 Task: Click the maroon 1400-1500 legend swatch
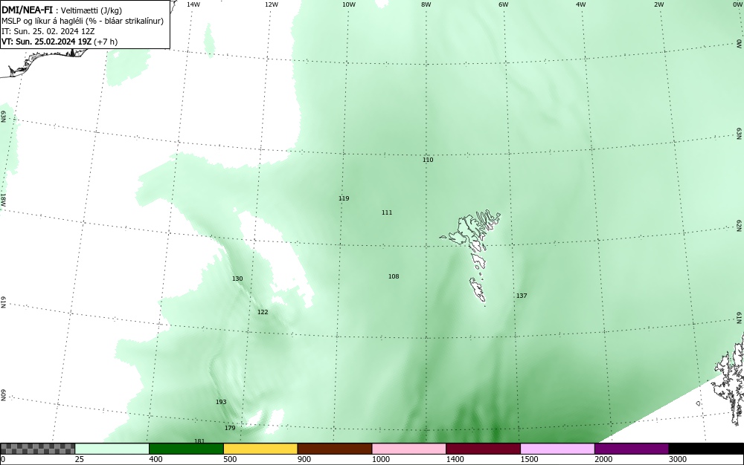[x=483, y=449]
